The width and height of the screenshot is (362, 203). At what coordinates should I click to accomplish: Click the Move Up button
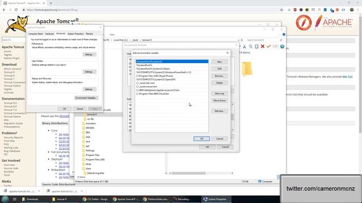pyautogui.click(x=219, y=94)
